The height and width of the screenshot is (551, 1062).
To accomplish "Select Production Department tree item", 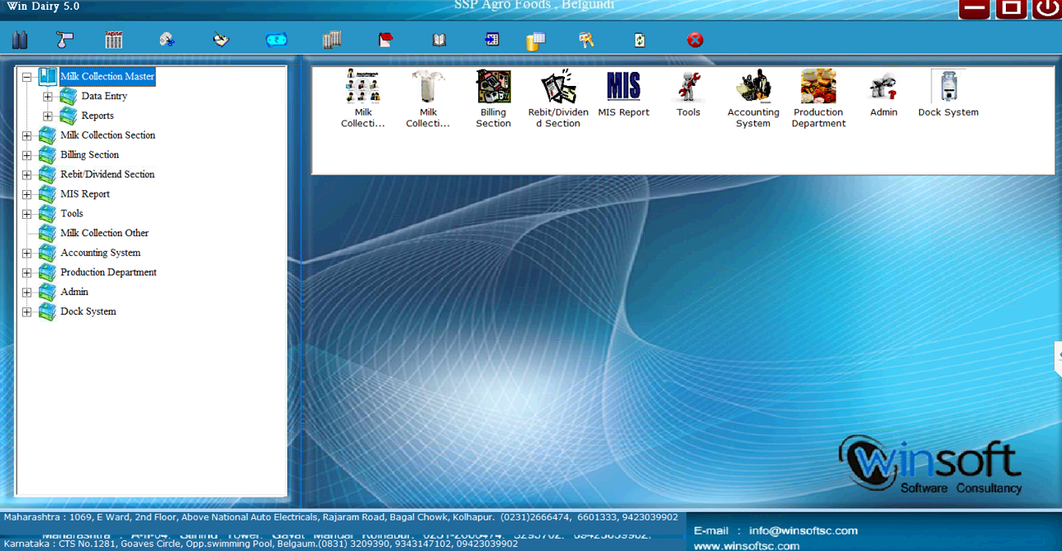I will [108, 272].
